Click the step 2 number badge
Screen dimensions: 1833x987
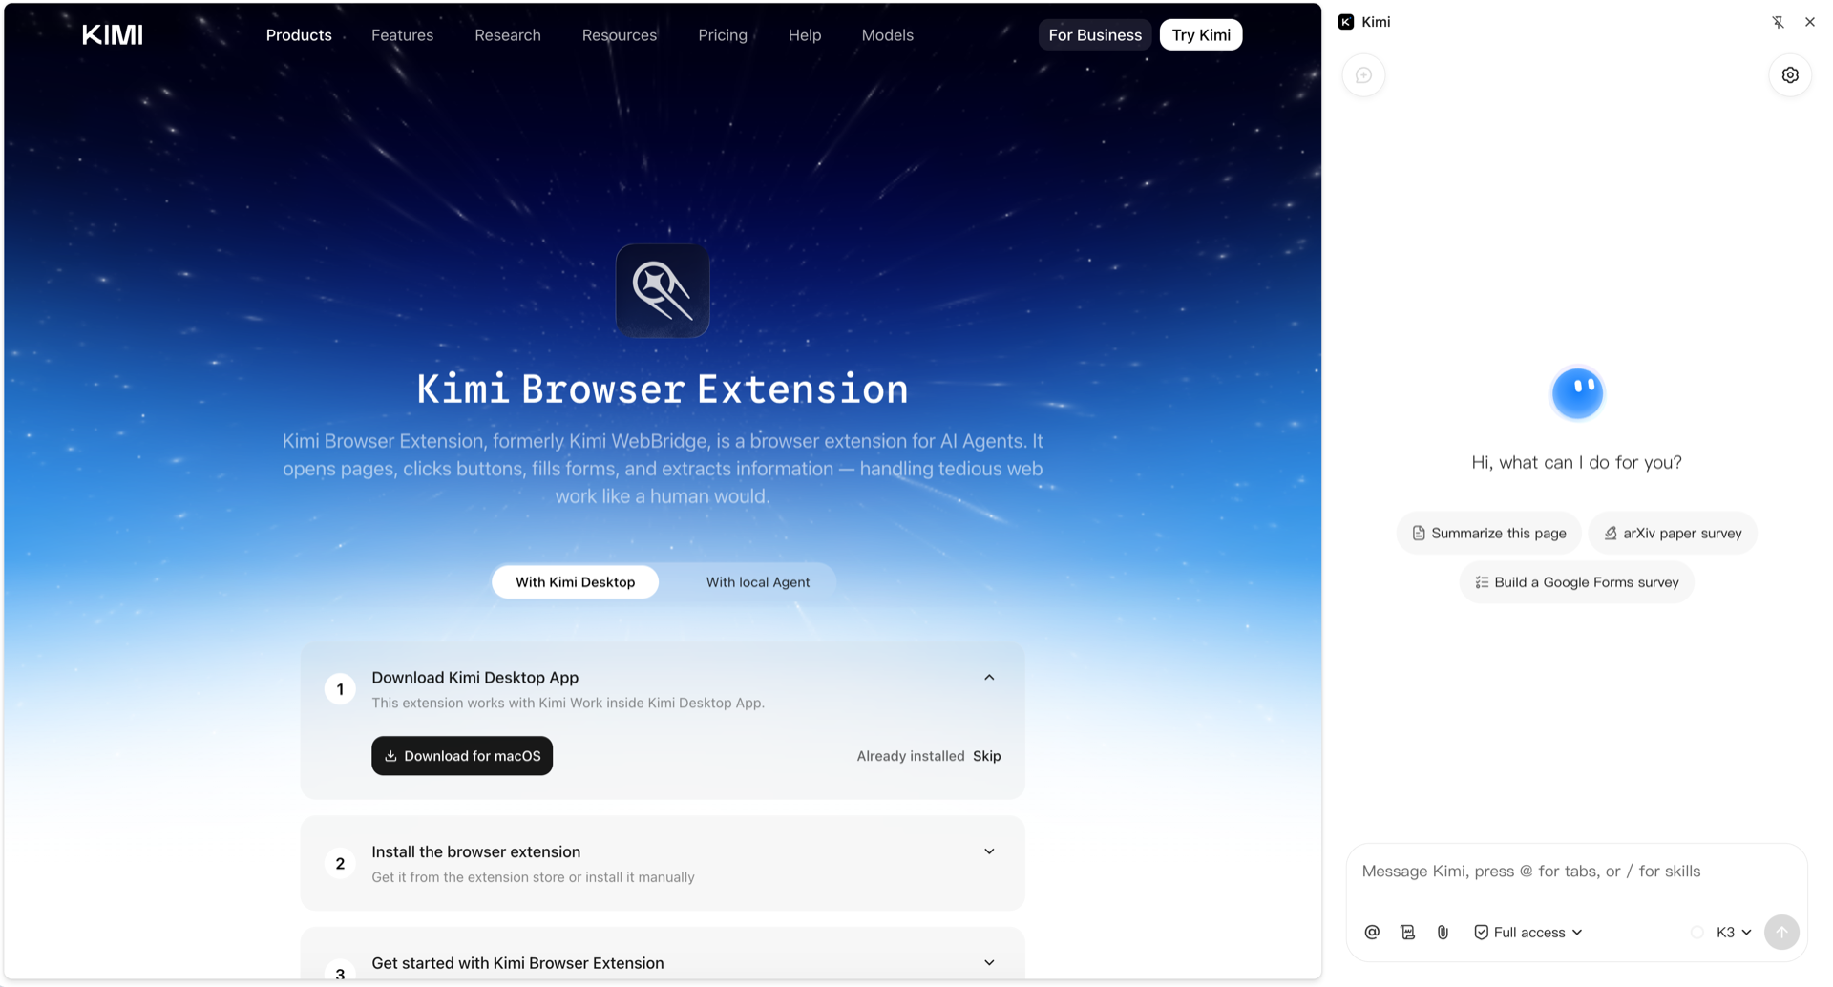pyautogui.click(x=340, y=863)
